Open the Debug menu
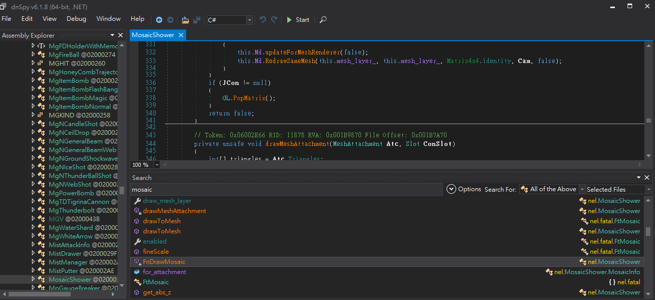Screen dimensions: 655x300 (76, 19)
